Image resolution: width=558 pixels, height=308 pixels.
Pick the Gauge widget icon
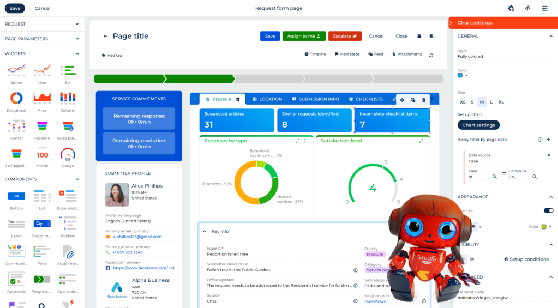(x=68, y=155)
